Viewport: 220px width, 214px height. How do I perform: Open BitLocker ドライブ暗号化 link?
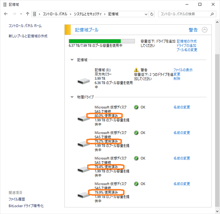pyautogui.click(x=26, y=206)
